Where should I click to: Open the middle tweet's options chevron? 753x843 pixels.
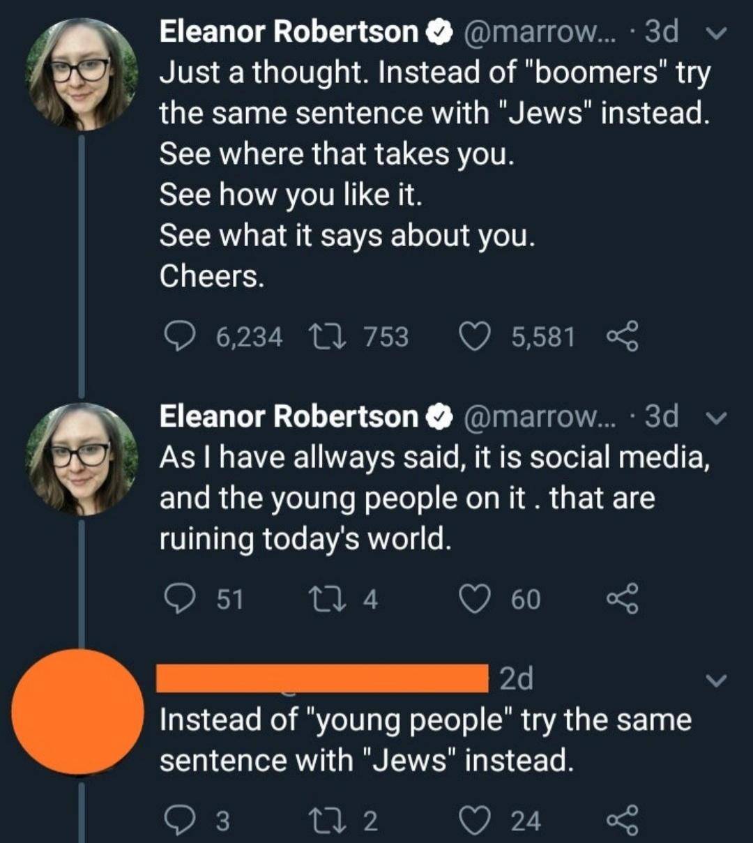(715, 418)
